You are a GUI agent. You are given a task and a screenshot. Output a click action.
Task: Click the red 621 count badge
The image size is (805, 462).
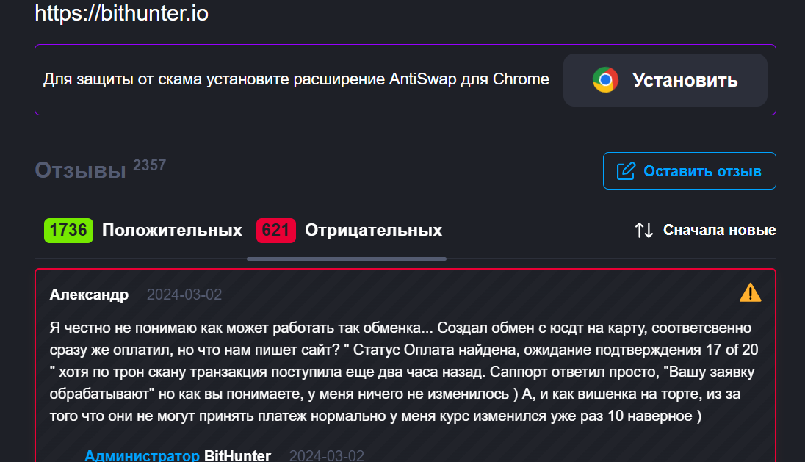(x=275, y=230)
